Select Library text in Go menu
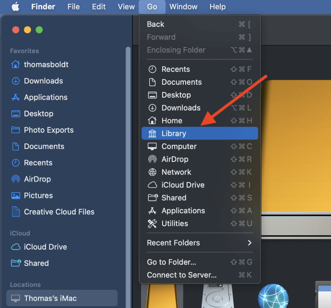 point(174,134)
